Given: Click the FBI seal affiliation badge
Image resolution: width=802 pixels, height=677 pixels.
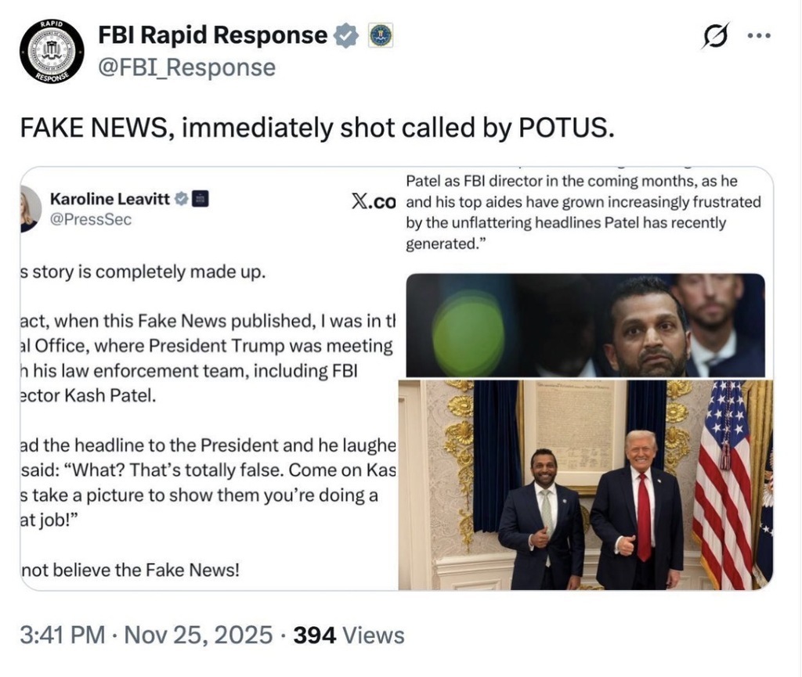Looking at the screenshot, I should click(x=381, y=36).
